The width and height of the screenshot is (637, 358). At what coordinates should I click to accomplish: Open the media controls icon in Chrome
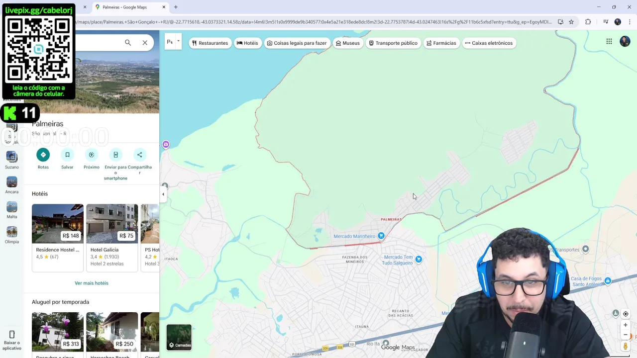pos(606,22)
